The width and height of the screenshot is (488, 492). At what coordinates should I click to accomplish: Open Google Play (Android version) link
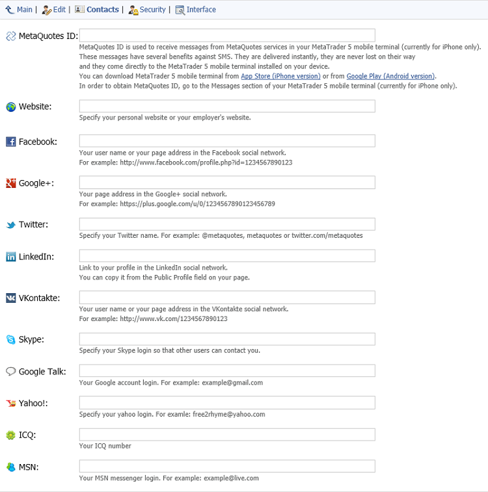[390, 76]
